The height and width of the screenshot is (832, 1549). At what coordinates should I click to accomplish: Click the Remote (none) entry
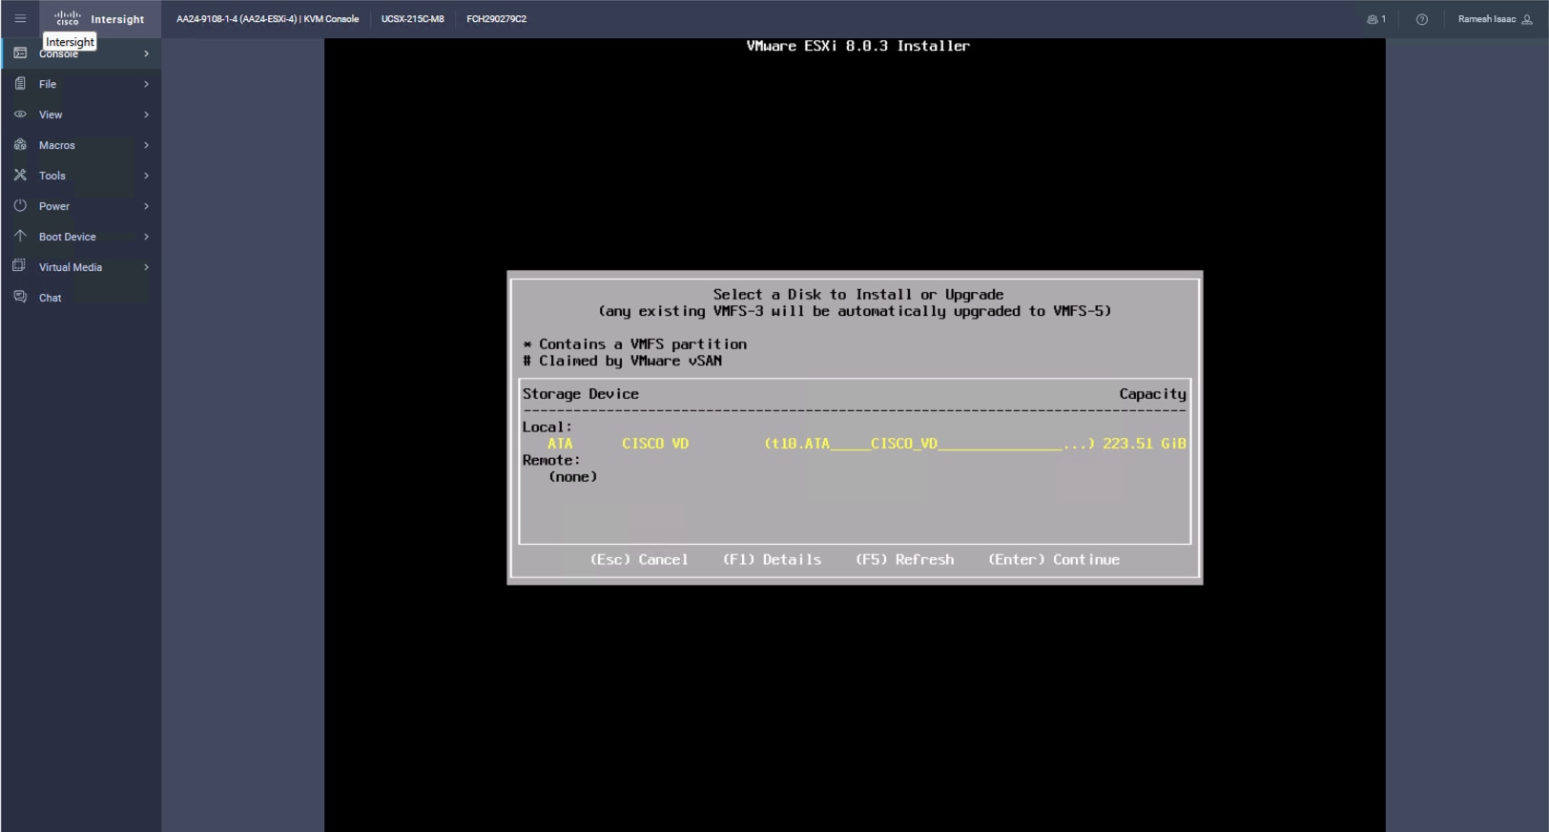pyautogui.click(x=572, y=477)
